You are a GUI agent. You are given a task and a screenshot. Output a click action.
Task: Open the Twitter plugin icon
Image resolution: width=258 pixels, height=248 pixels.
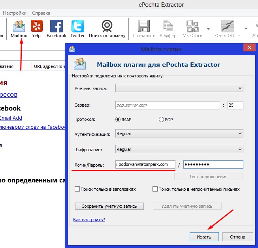tap(78, 26)
